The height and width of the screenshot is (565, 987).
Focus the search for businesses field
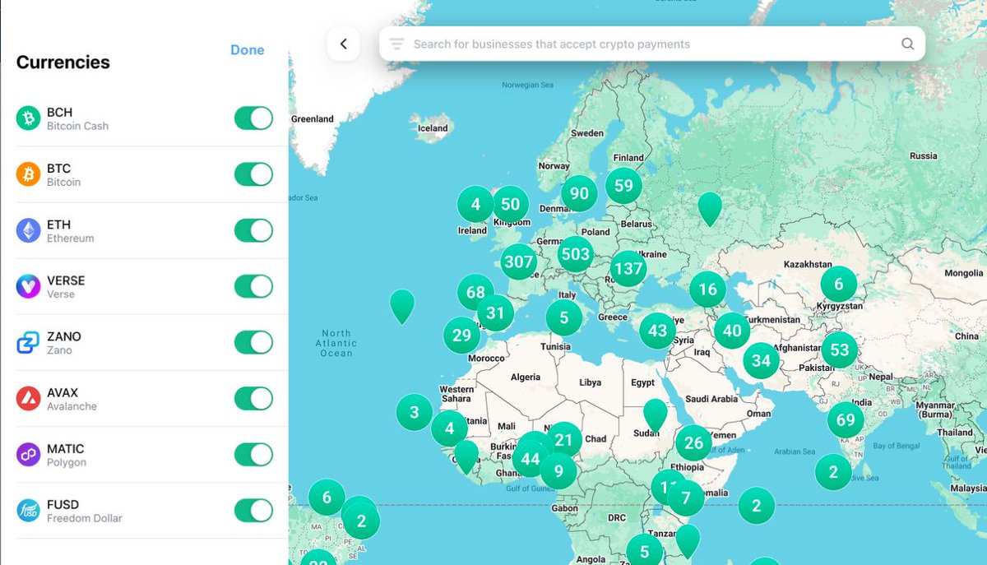click(x=651, y=44)
